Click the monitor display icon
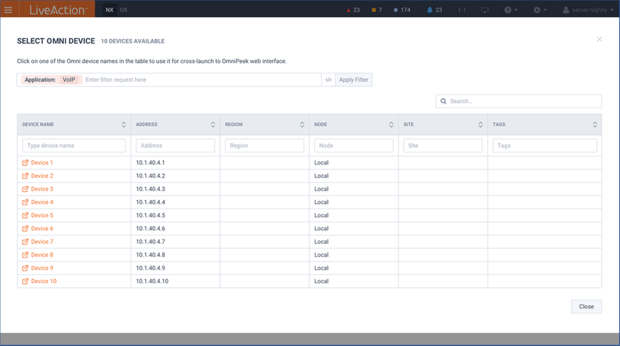This screenshot has height=346, width=620. [x=485, y=10]
